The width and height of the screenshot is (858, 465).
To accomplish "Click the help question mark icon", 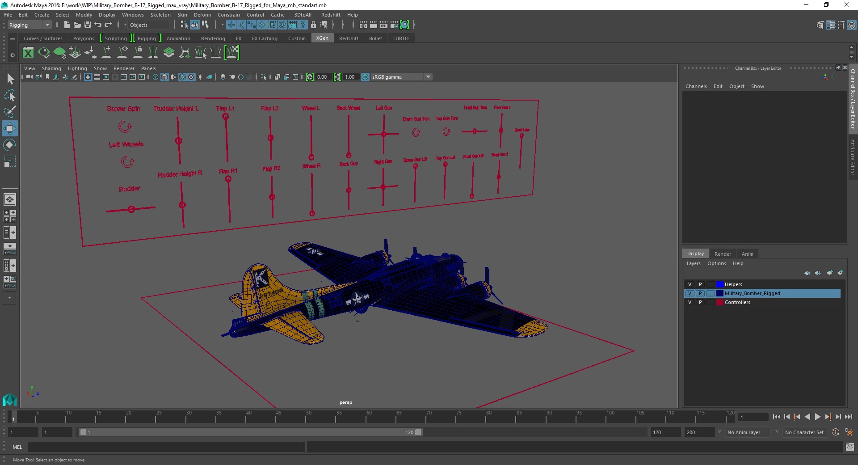I will [303, 25].
